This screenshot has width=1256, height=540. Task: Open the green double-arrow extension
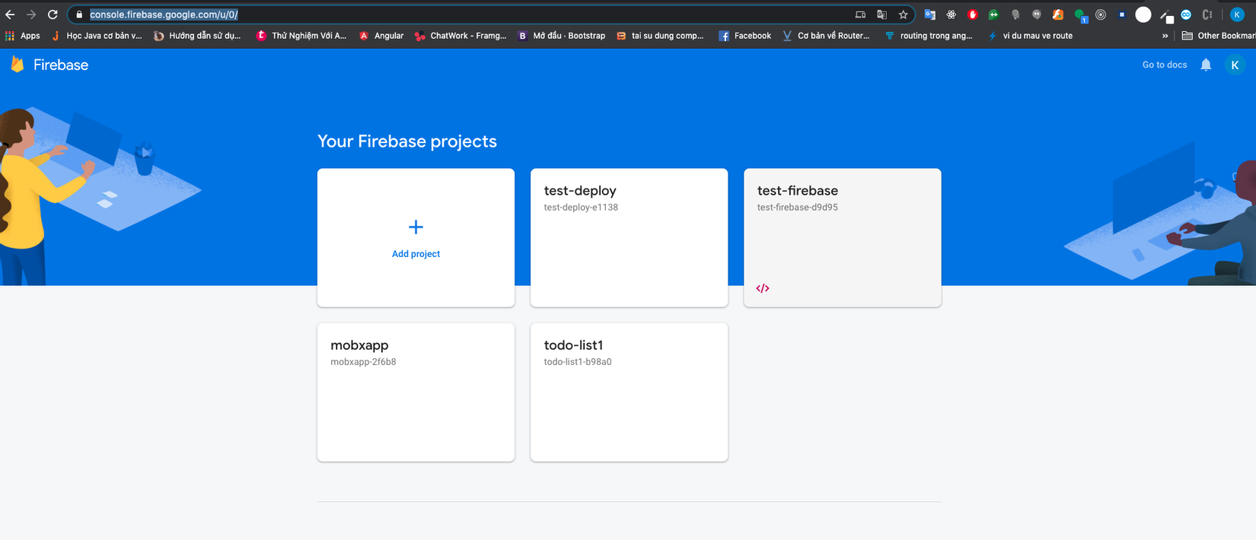tap(993, 14)
